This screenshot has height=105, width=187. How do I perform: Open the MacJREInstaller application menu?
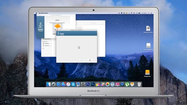click(x=43, y=13)
